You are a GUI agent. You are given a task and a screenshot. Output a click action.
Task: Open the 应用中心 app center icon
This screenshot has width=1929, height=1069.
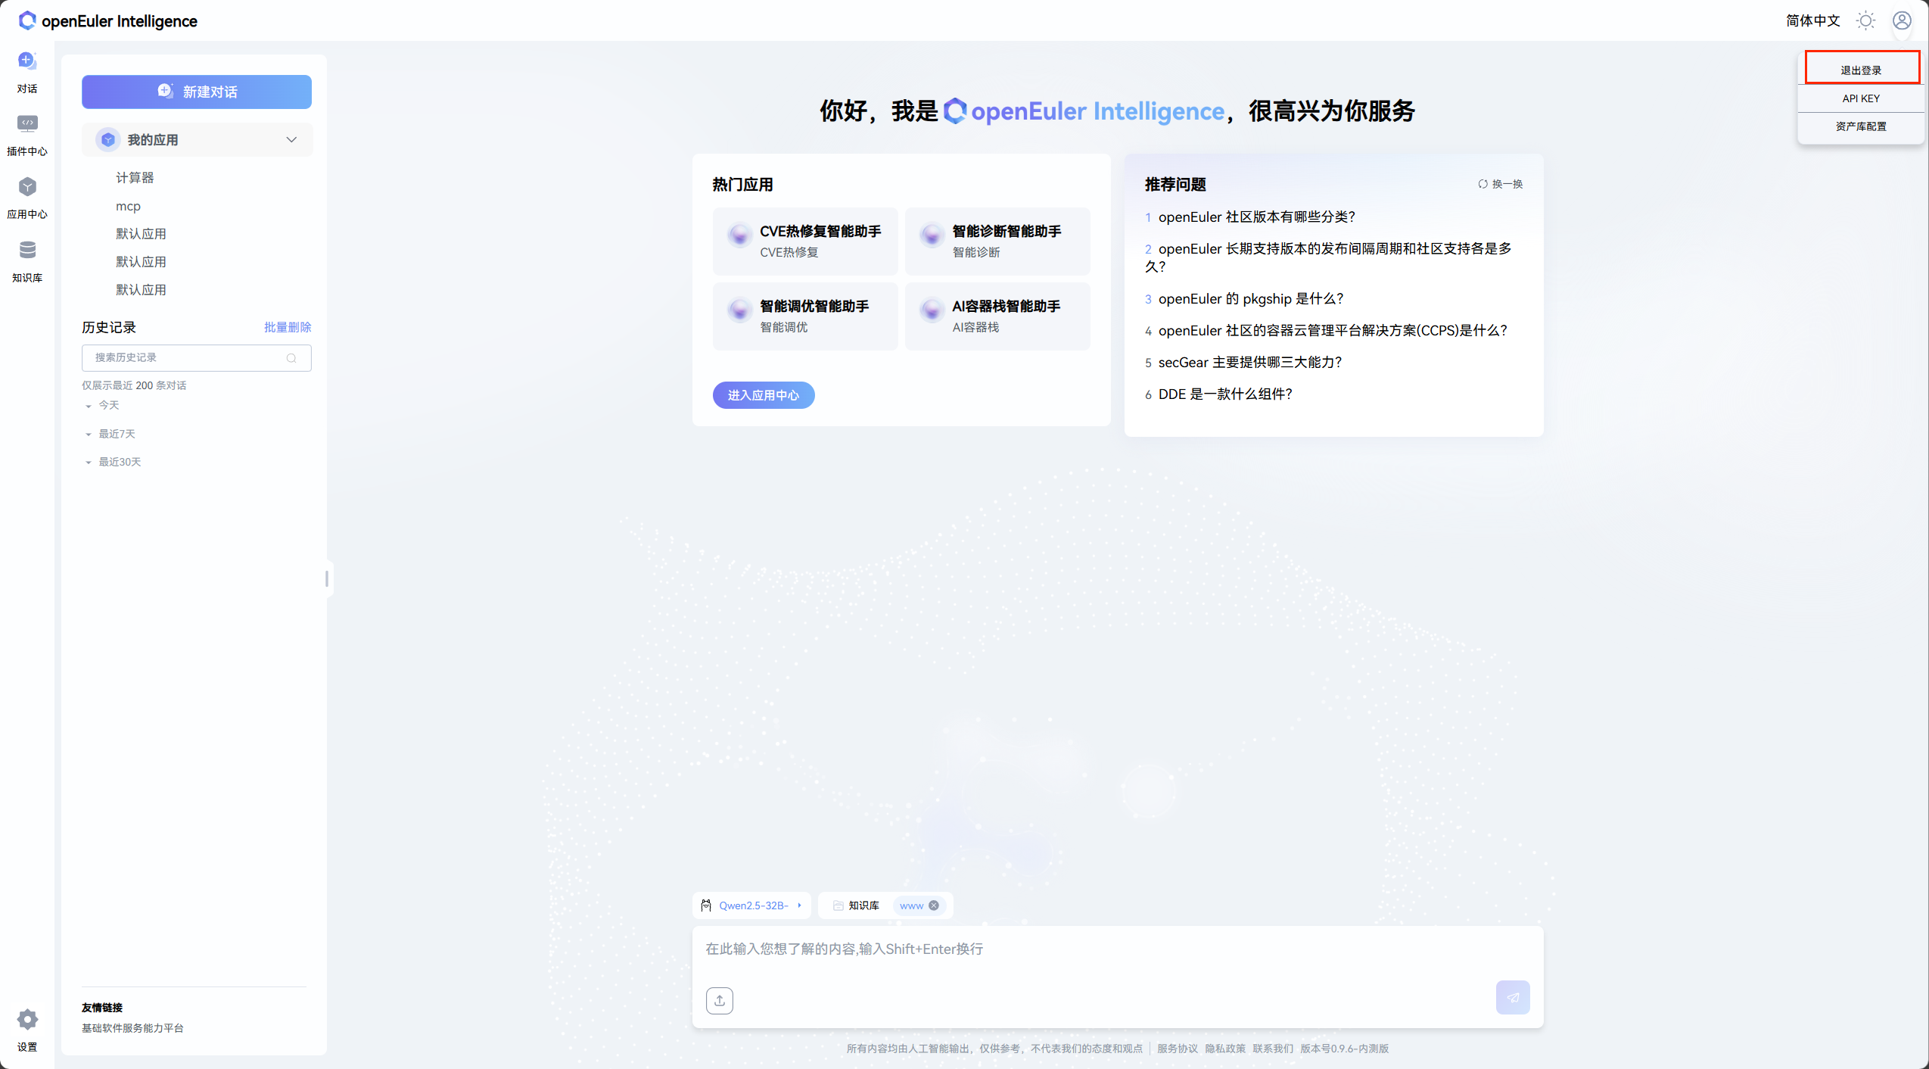27,187
